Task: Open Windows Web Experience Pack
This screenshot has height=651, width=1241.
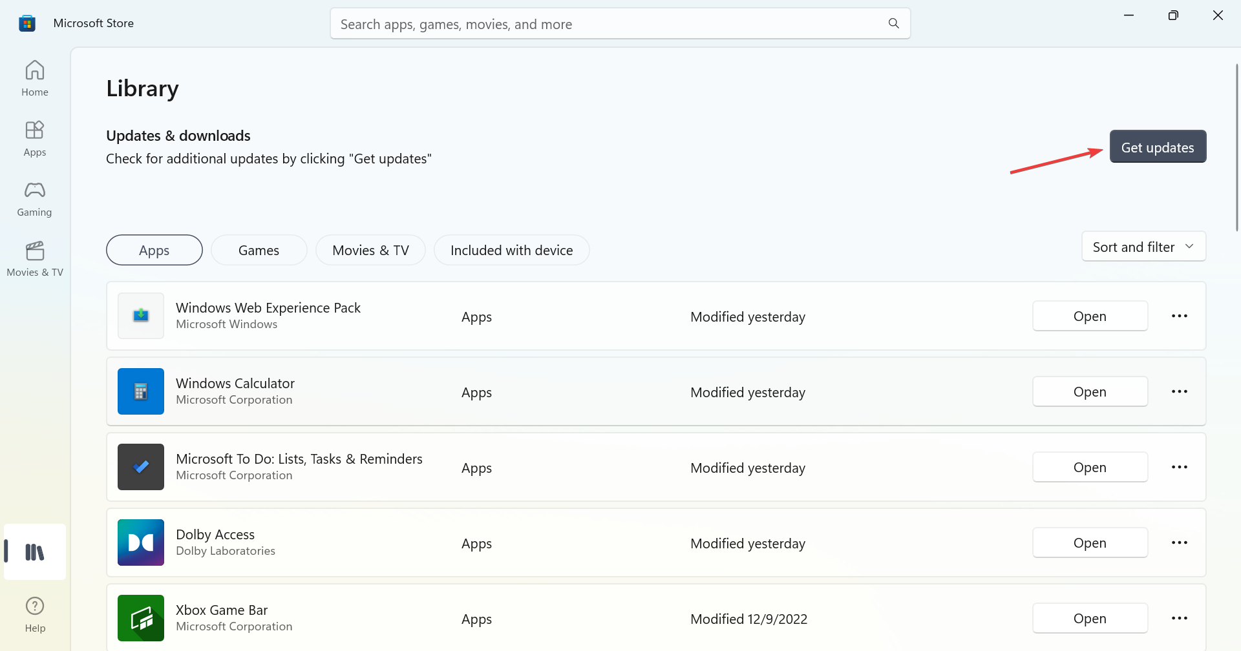Action: tap(1090, 316)
